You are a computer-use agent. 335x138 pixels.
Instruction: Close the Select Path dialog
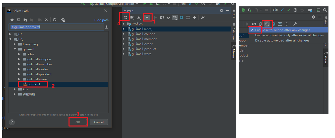[106, 11]
